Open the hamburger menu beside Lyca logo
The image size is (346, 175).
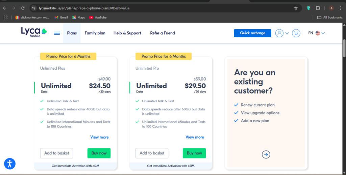57,33
